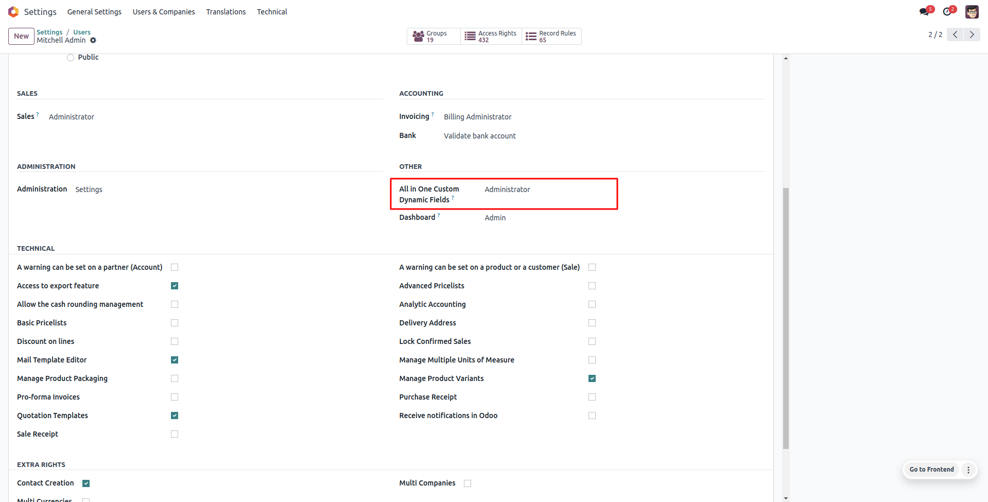Click the New button

[x=21, y=36]
